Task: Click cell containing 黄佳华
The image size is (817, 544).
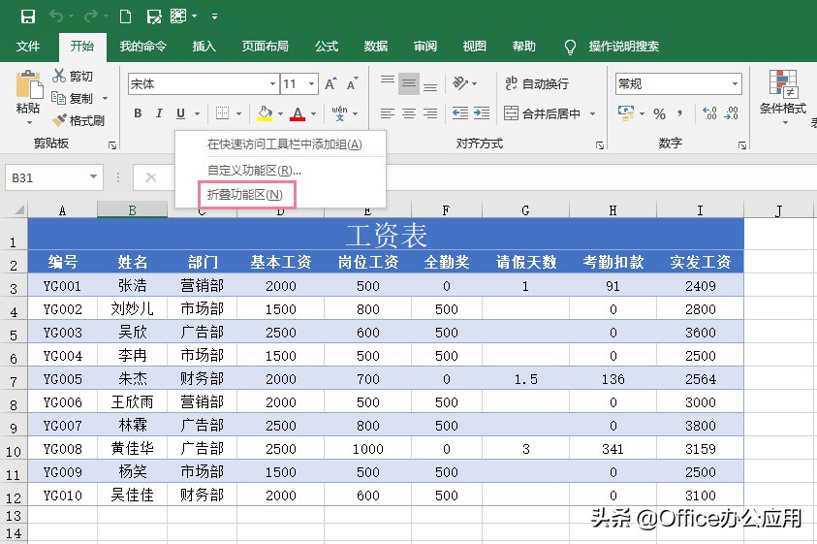Action: [x=133, y=449]
